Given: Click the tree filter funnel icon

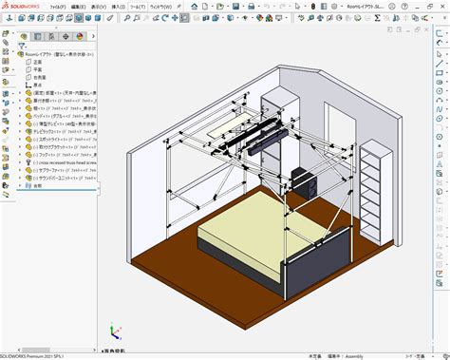Looking at the screenshot, I should coord(22,47).
